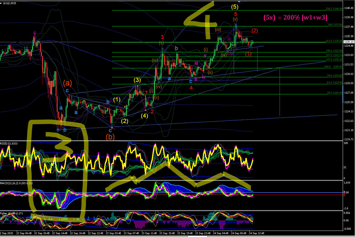Click the Fibonacci level '78.6 1129.55'
The width and height of the screenshot is (355, 237).
click(x=334, y=76)
